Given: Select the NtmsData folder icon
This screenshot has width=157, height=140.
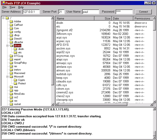Looking at the screenshot, I should pyautogui.click(x=11, y=94).
